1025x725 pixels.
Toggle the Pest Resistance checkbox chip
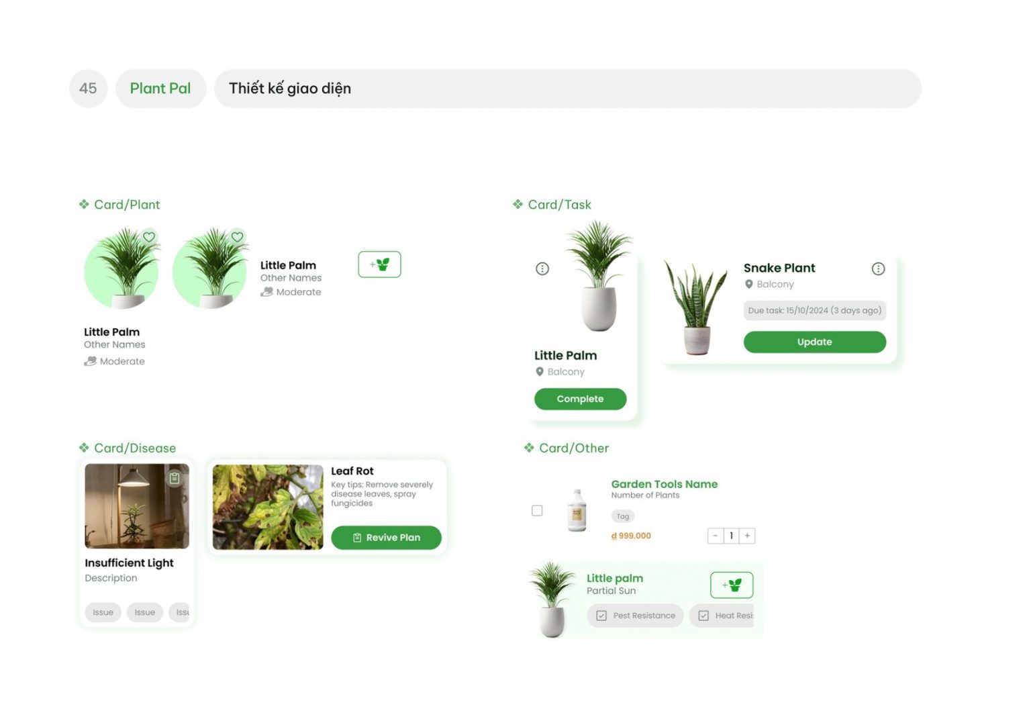coord(635,616)
